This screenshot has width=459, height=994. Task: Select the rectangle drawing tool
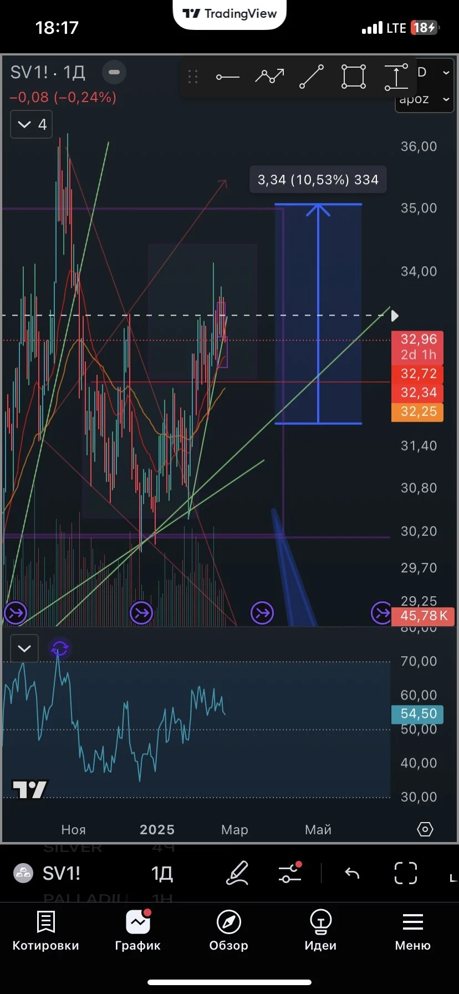tap(354, 77)
